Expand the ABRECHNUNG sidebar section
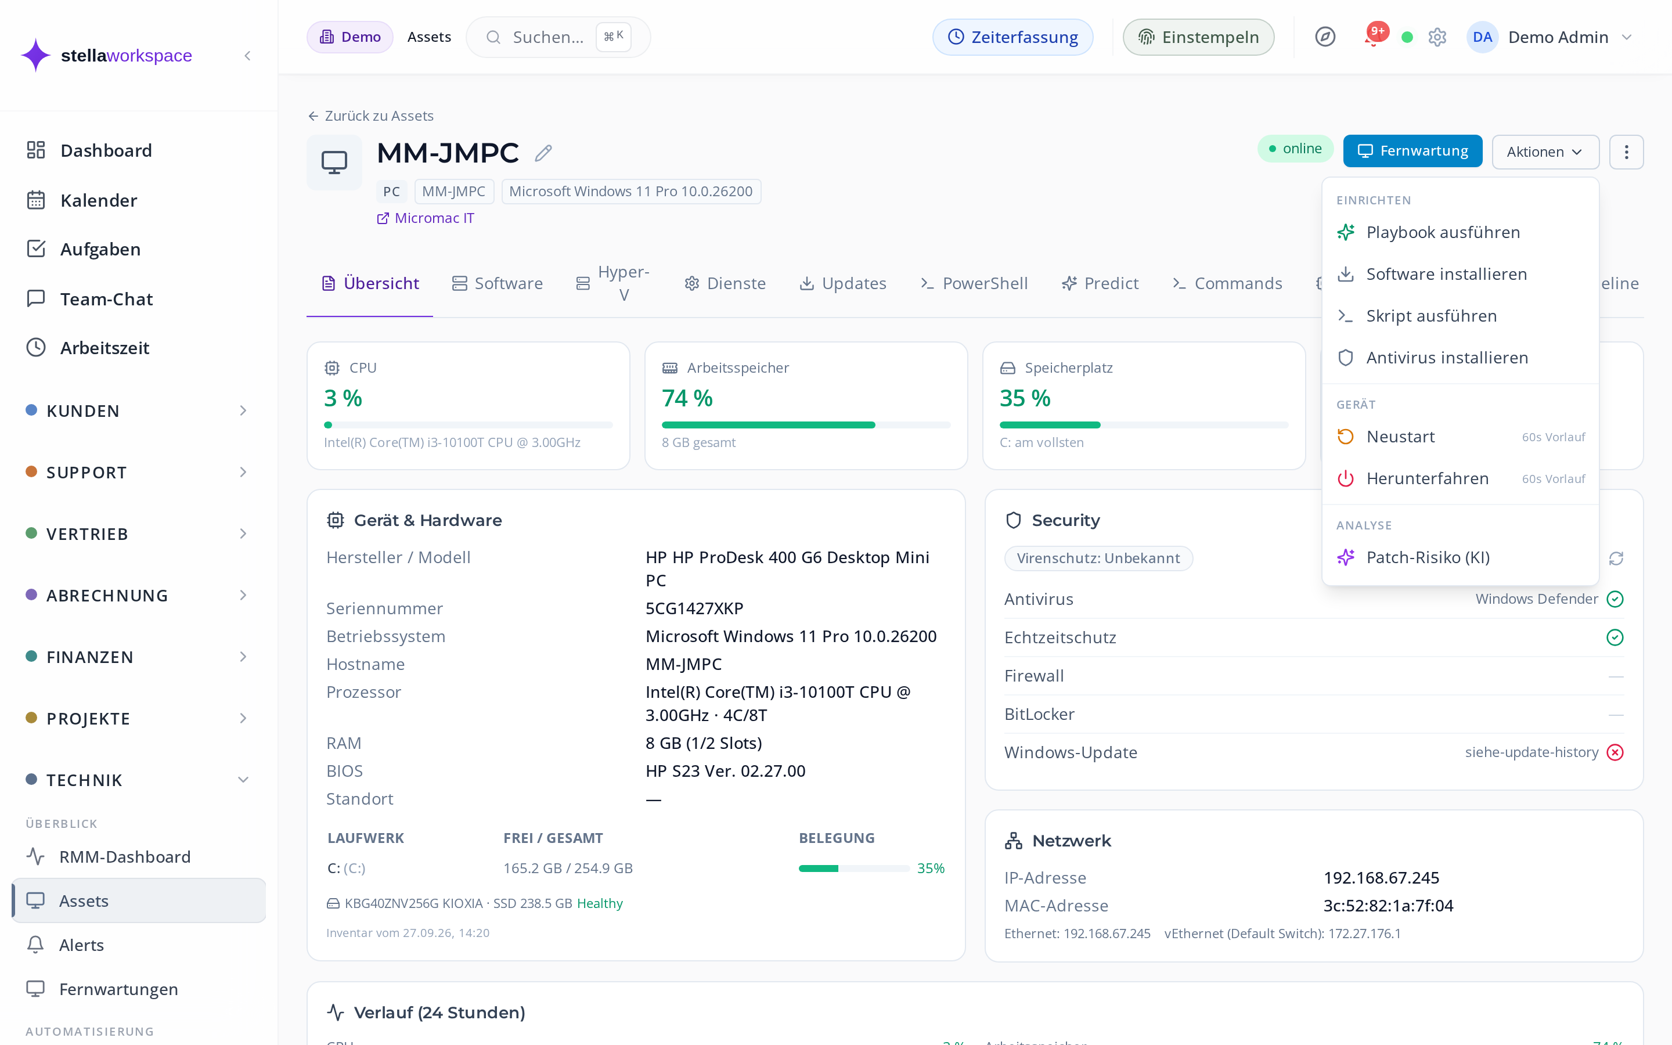This screenshot has width=1672, height=1045. click(138, 595)
